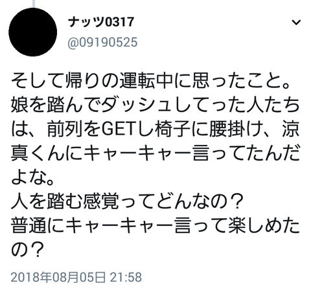
Task: Click the @09190525 handle
Action: (x=102, y=42)
